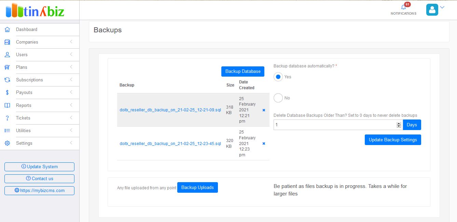Expand the Payouts menu chevron
457x222 pixels.
tap(71, 92)
